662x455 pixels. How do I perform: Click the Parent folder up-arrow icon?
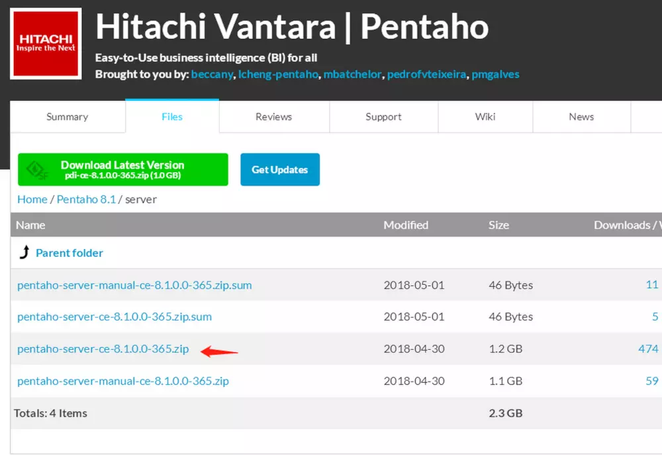pos(24,252)
